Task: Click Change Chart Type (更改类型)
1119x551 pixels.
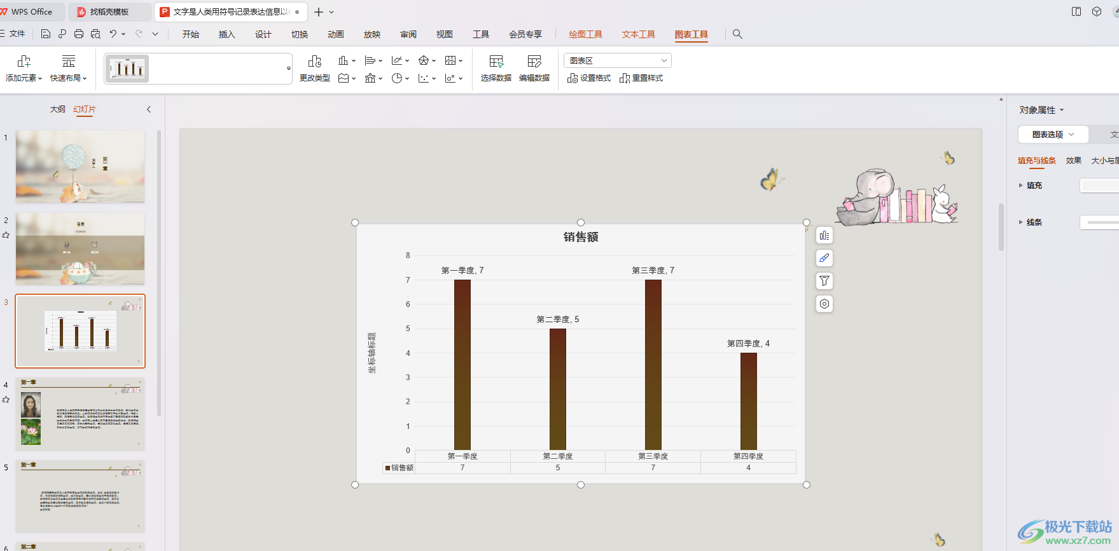Action: (x=315, y=69)
